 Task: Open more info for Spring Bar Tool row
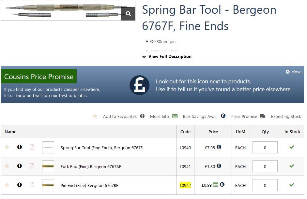pyautogui.click(x=19, y=147)
